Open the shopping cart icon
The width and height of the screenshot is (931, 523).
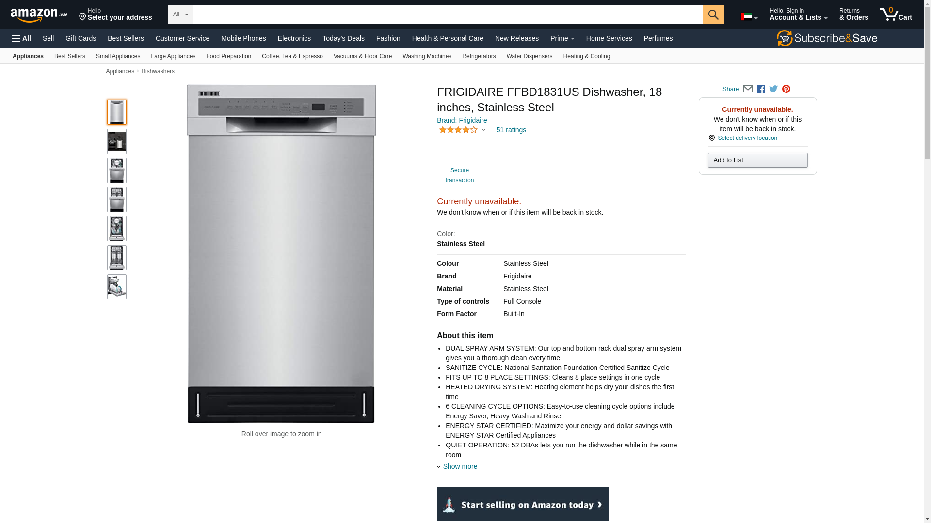[x=896, y=15]
